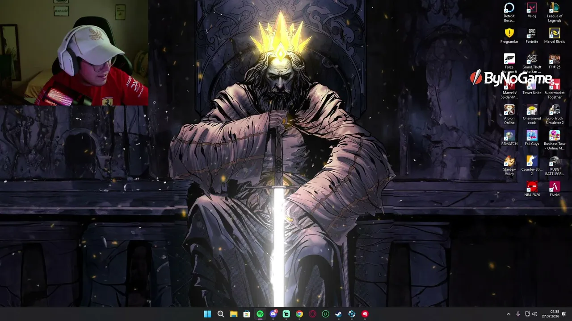This screenshot has width=572, height=321.
Task: Select the League of Legends desktop icon
Action: (x=555, y=12)
